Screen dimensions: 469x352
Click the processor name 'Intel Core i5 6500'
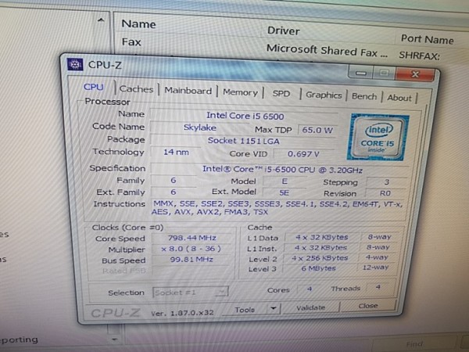(245, 116)
